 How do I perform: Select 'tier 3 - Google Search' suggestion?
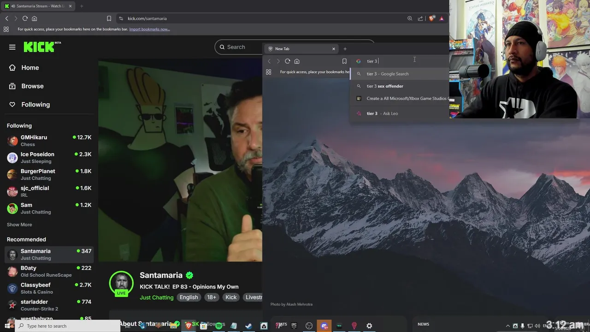point(400,74)
